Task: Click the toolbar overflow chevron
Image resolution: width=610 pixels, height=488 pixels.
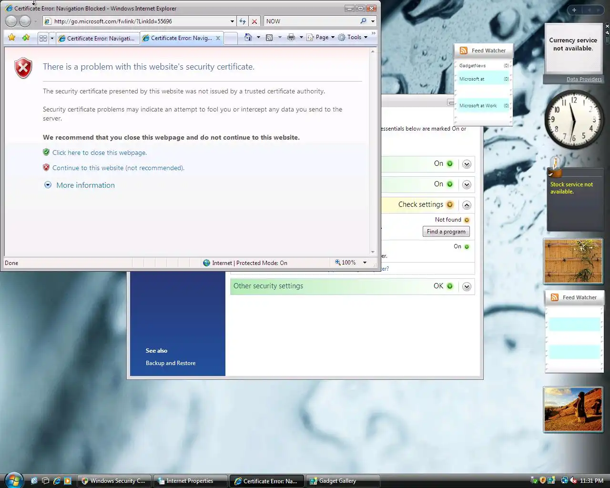Action: (x=373, y=33)
